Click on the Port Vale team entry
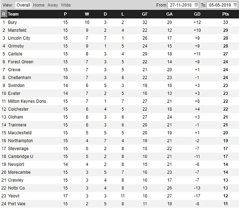 17,204
